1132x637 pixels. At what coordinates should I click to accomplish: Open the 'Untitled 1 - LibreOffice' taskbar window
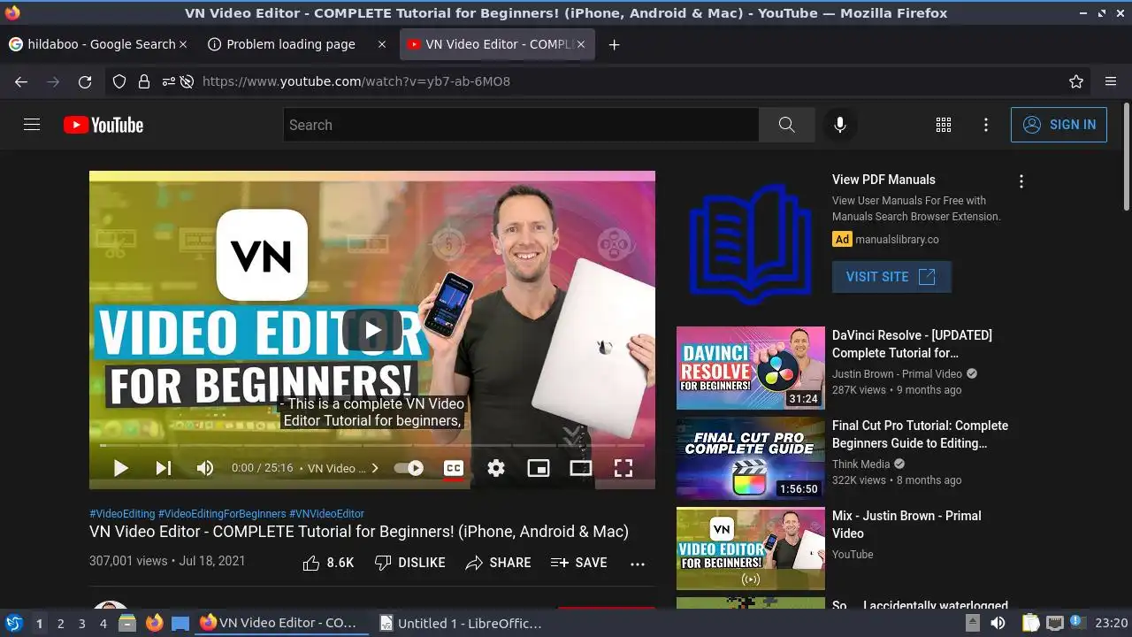tap(461, 623)
